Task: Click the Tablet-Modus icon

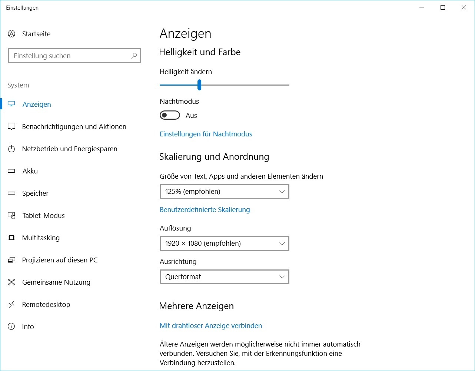Action: tap(11, 216)
